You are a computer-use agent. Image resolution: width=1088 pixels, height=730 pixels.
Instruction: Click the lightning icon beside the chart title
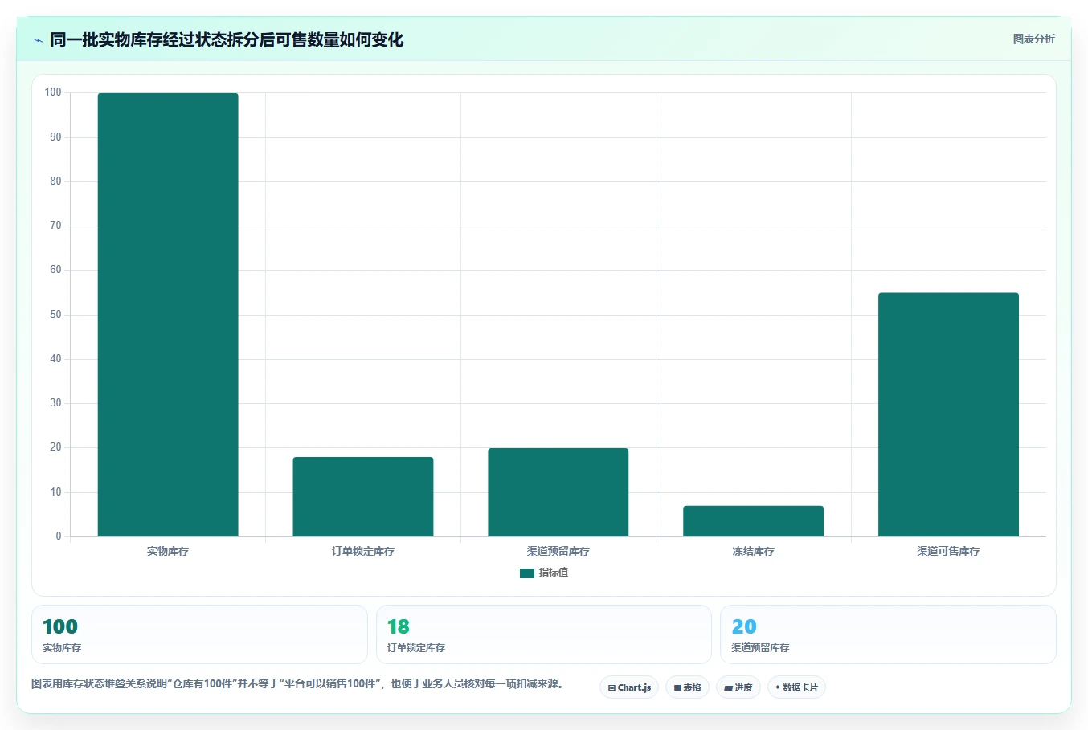(38, 40)
